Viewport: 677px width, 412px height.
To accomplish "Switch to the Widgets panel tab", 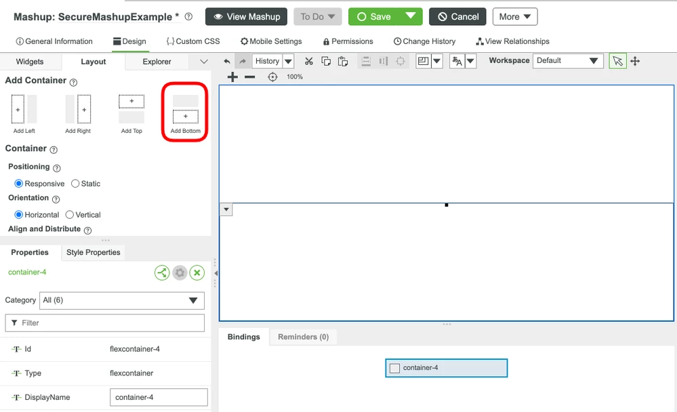I will pyautogui.click(x=30, y=62).
